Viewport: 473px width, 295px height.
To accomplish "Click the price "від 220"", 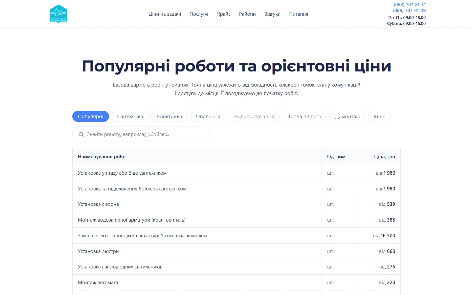I will 387,283.
